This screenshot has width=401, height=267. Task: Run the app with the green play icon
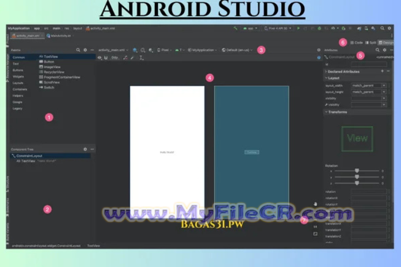(298, 28)
